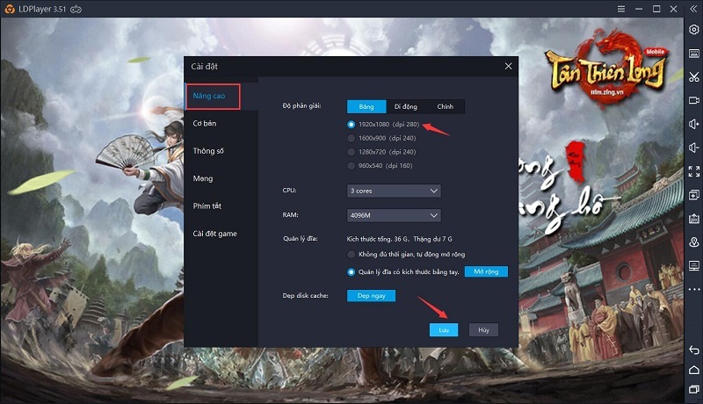Show more tools via three-dots icon
The height and width of the screenshot is (404, 703).
tap(693, 289)
